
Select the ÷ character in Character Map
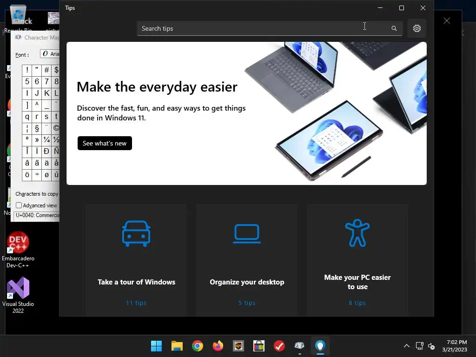click(37, 175)
